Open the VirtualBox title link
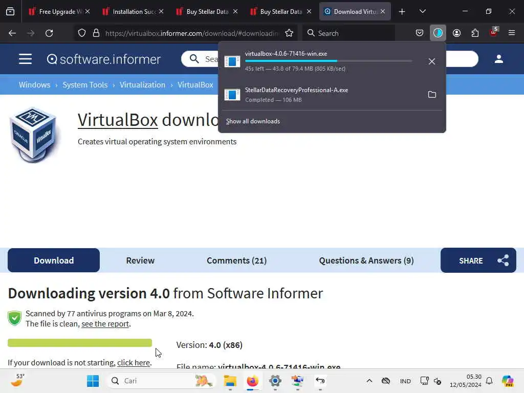The width and height of the screenshot is (524, 393). (x=118, y=120)
